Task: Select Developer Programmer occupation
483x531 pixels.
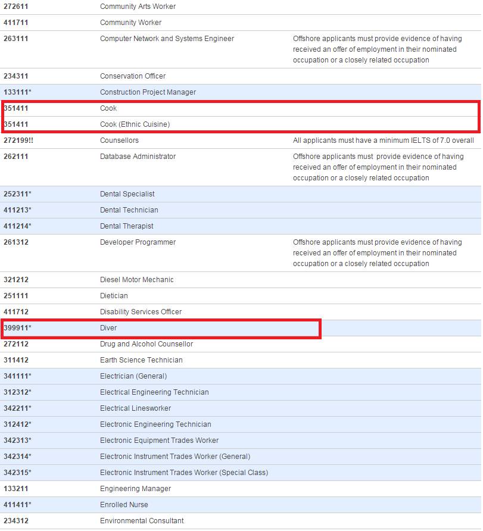Action: 138,242
